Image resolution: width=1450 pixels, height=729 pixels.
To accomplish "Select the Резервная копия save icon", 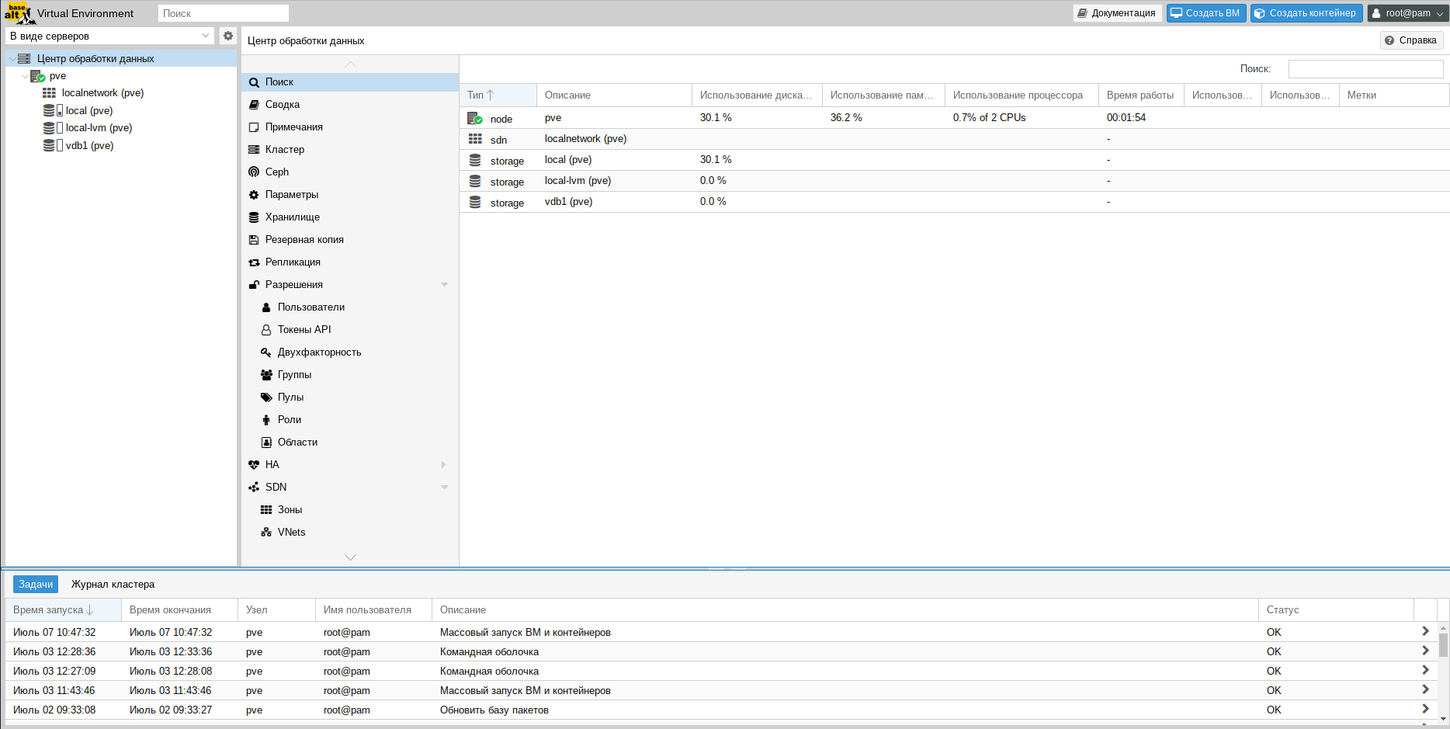I will pos(254,240).
